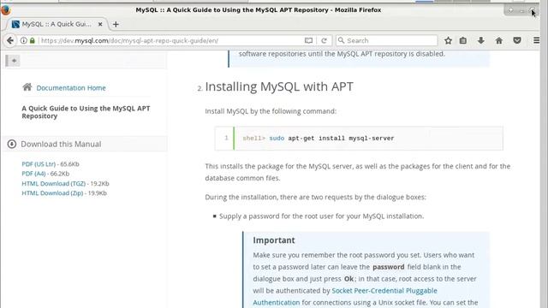Click the Important note heading
The height and width of the screenshot is (308, 548).
[274, 240]
